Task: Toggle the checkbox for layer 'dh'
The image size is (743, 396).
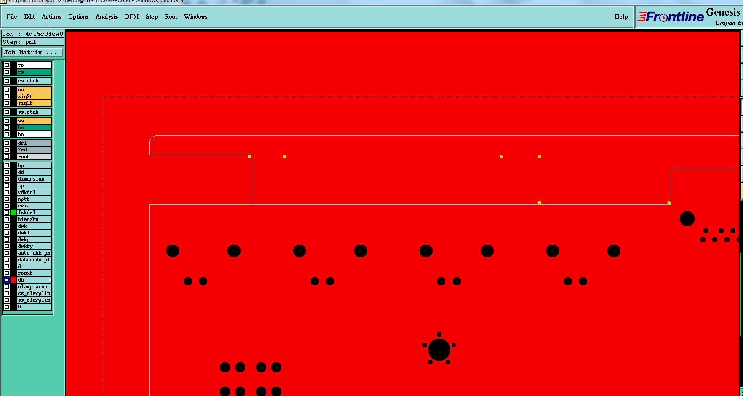Action: coord(7,280)
